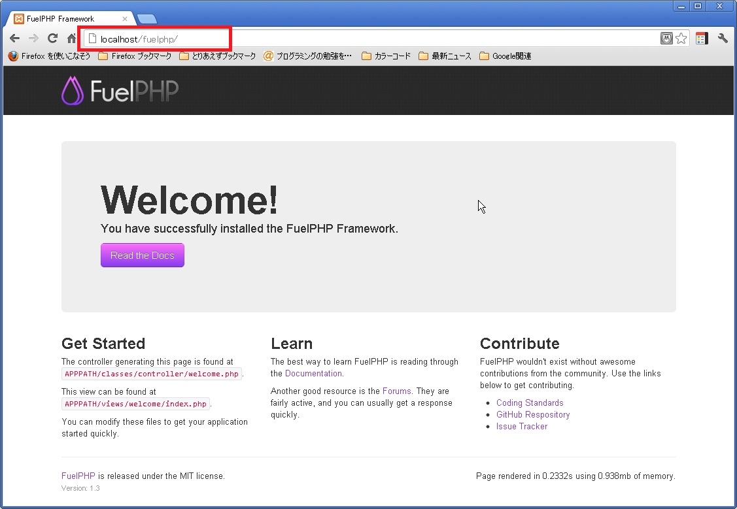Open the GitHub Respository link

pos(533,415)
